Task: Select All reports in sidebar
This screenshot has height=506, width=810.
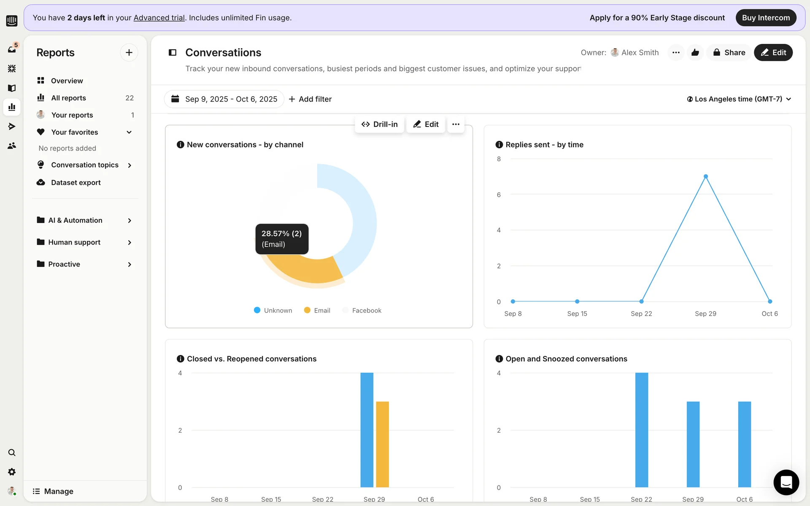Action: (68, 98)
